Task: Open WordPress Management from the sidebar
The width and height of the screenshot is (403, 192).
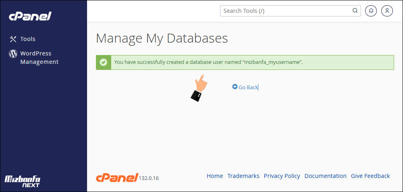Action: (x=39, y=57)
